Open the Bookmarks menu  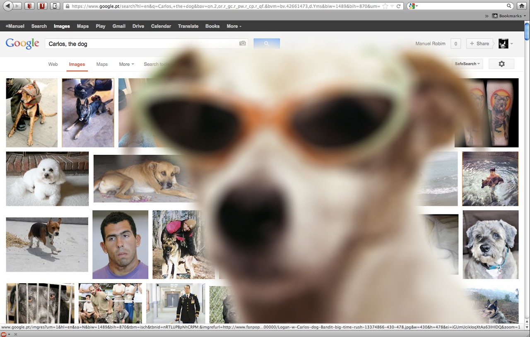coord(509,16)
